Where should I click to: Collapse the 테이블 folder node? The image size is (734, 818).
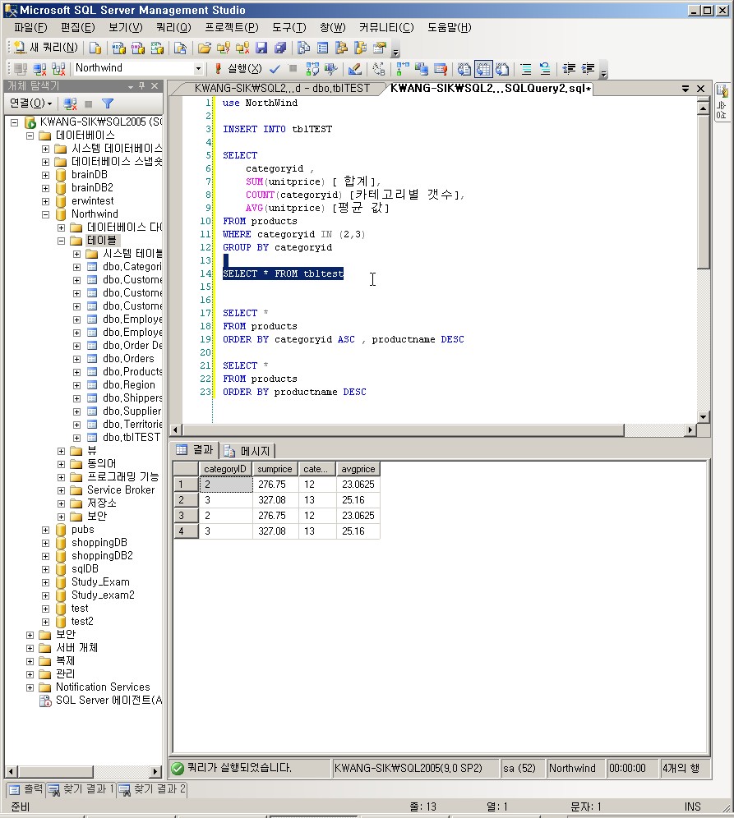tap(61, 241)
